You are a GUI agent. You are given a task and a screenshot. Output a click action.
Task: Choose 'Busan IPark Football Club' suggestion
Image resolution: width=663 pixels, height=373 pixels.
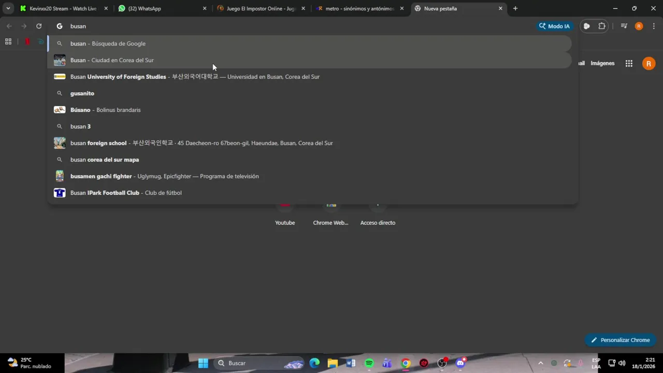point(310,193)
